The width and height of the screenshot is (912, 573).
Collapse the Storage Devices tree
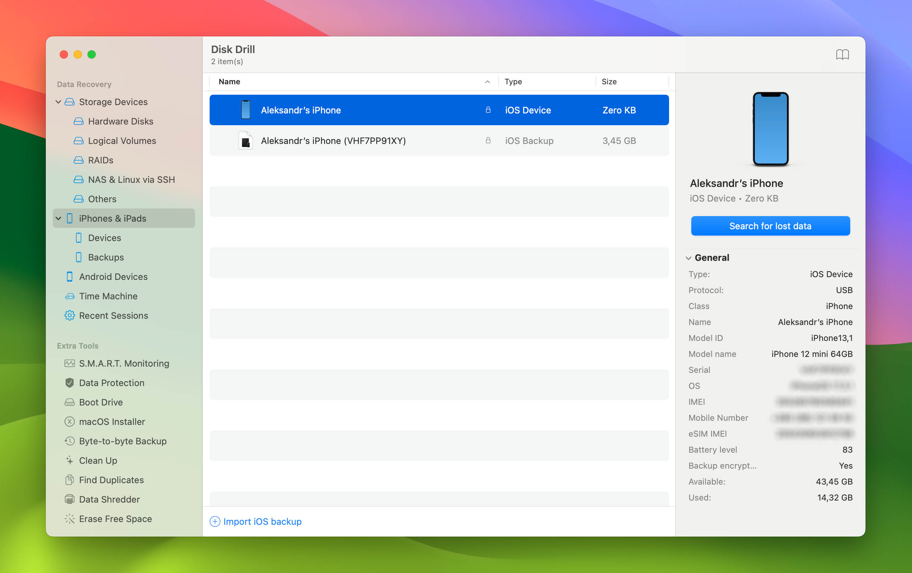point(59,102)
